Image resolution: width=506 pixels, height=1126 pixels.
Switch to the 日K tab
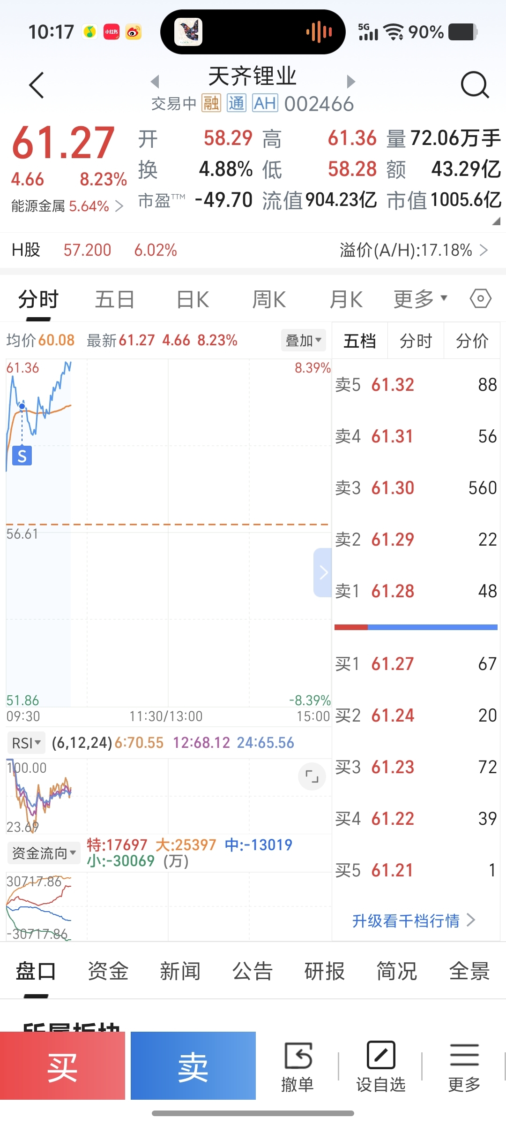(193, 299)
